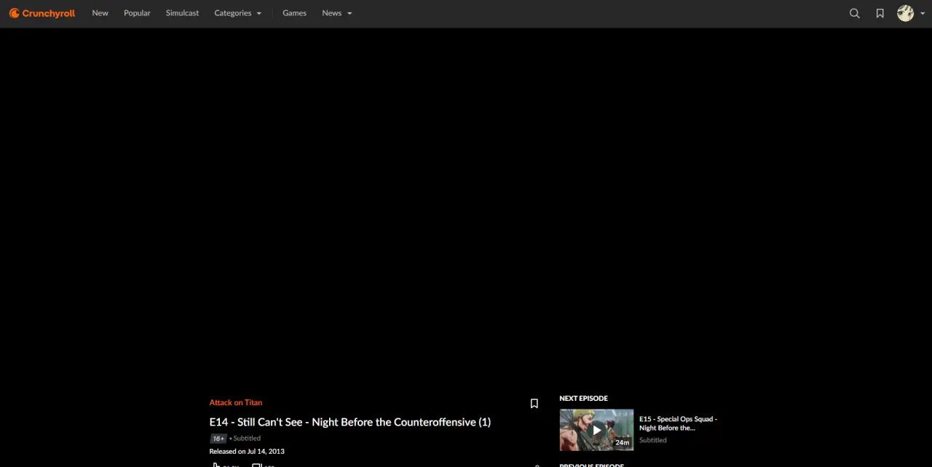Play next episode from thumbnail play icon

pyautogui.click(x=596, y=430)
